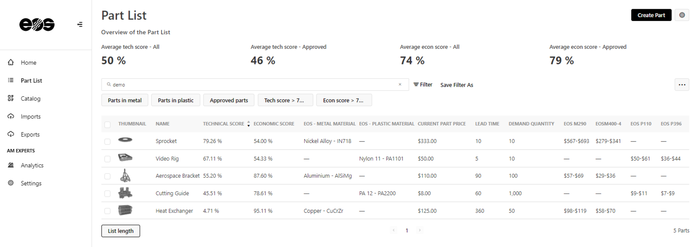Screen dimensions: 697x247
Task: Tick the Heat Exchanger row checkbox
Action: (x=108, y=211)
